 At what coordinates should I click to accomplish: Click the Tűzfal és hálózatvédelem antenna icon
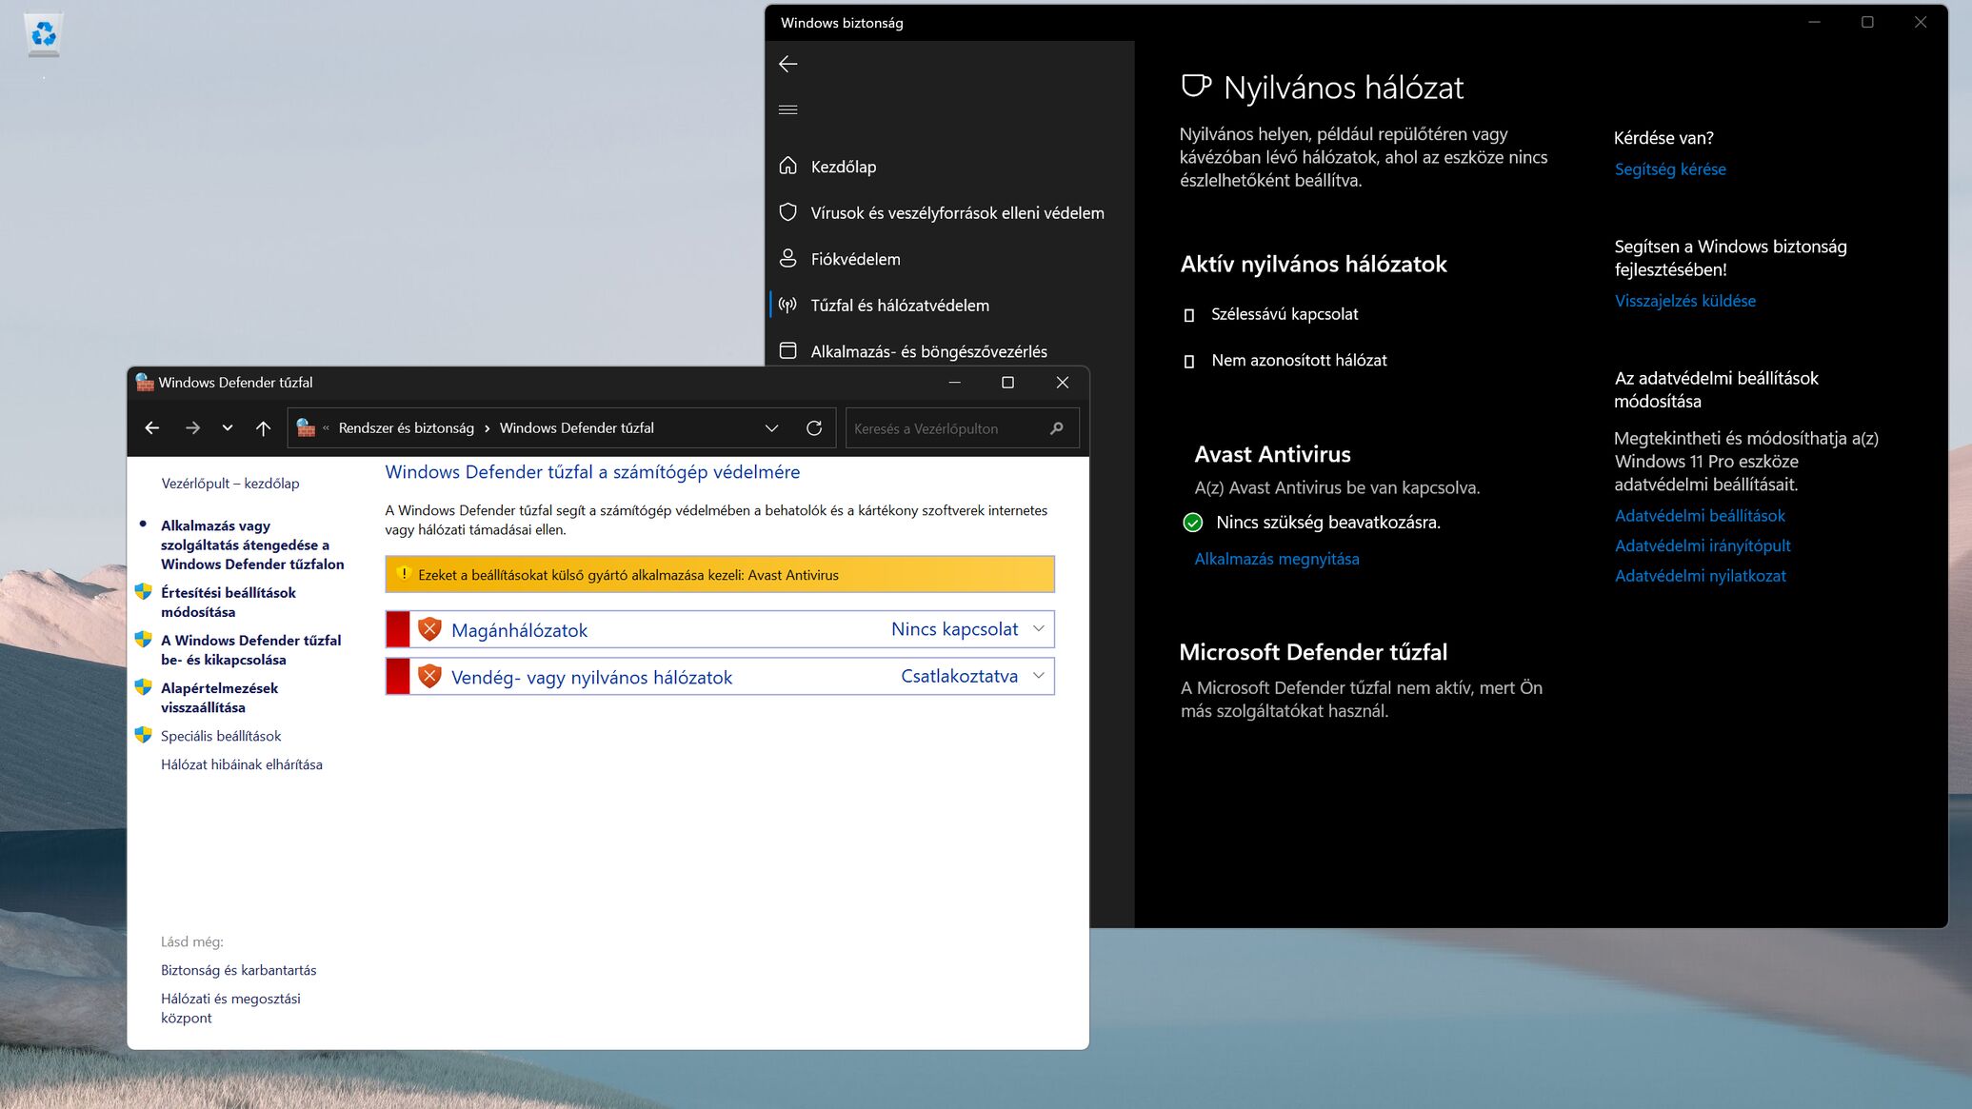(x=787, y=305)
